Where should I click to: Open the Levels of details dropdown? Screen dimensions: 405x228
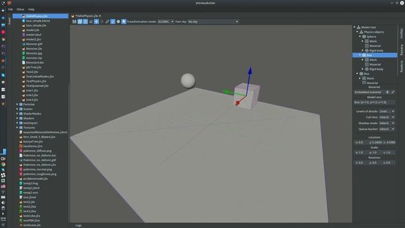[387, 111]
